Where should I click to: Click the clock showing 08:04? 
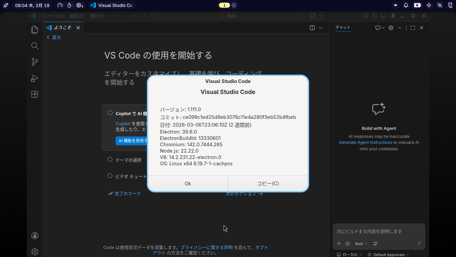(x=32, y=5)
